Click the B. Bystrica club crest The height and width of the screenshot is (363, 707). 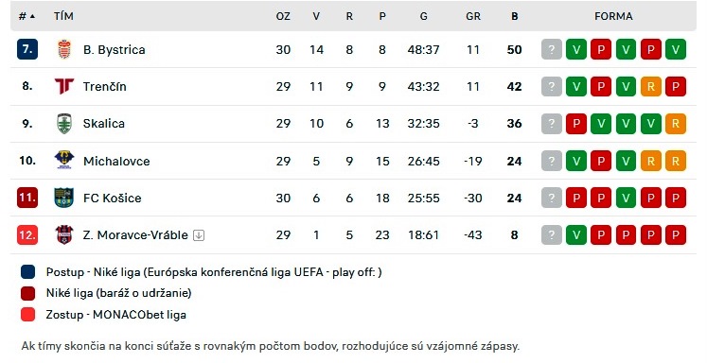(64, 49)
